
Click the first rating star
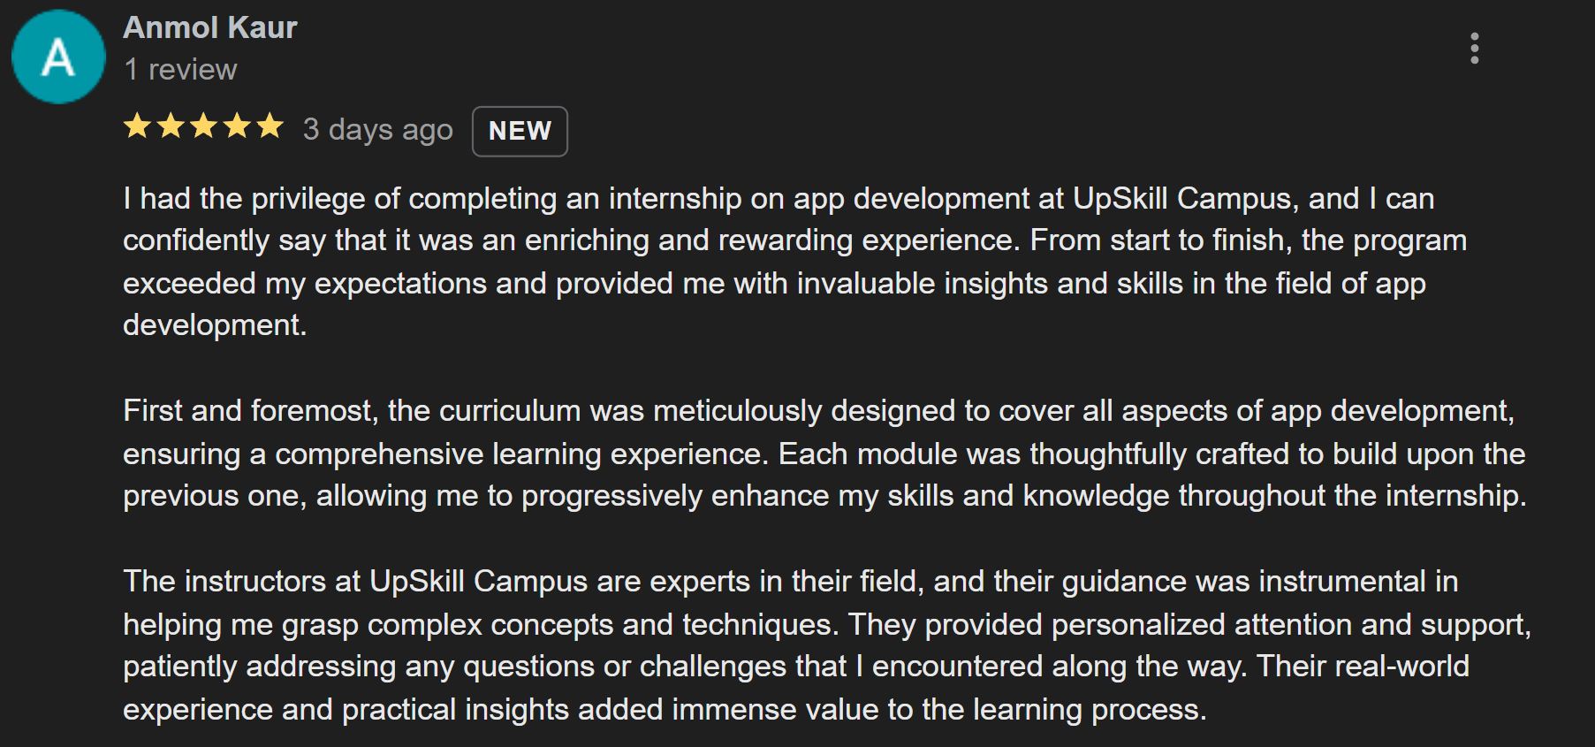(x=137, y=127)
